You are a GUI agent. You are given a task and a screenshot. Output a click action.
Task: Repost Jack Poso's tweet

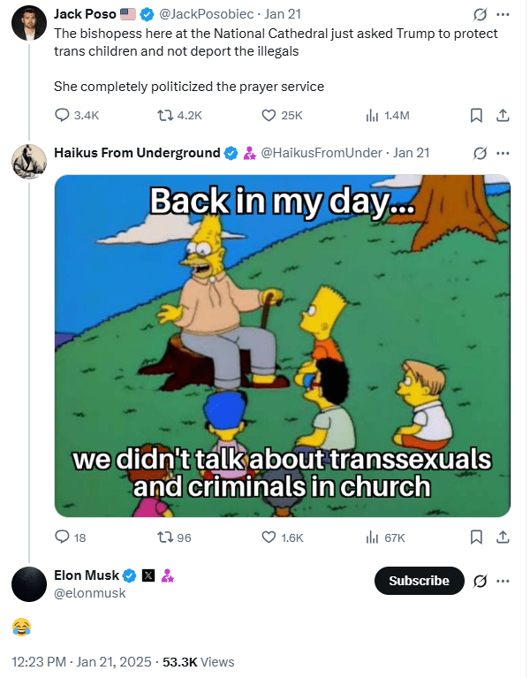[x=163, y=115]
